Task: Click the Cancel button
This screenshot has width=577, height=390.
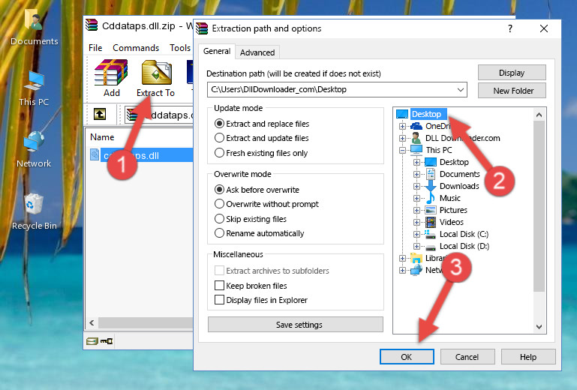Action: [x=467, y=357]
